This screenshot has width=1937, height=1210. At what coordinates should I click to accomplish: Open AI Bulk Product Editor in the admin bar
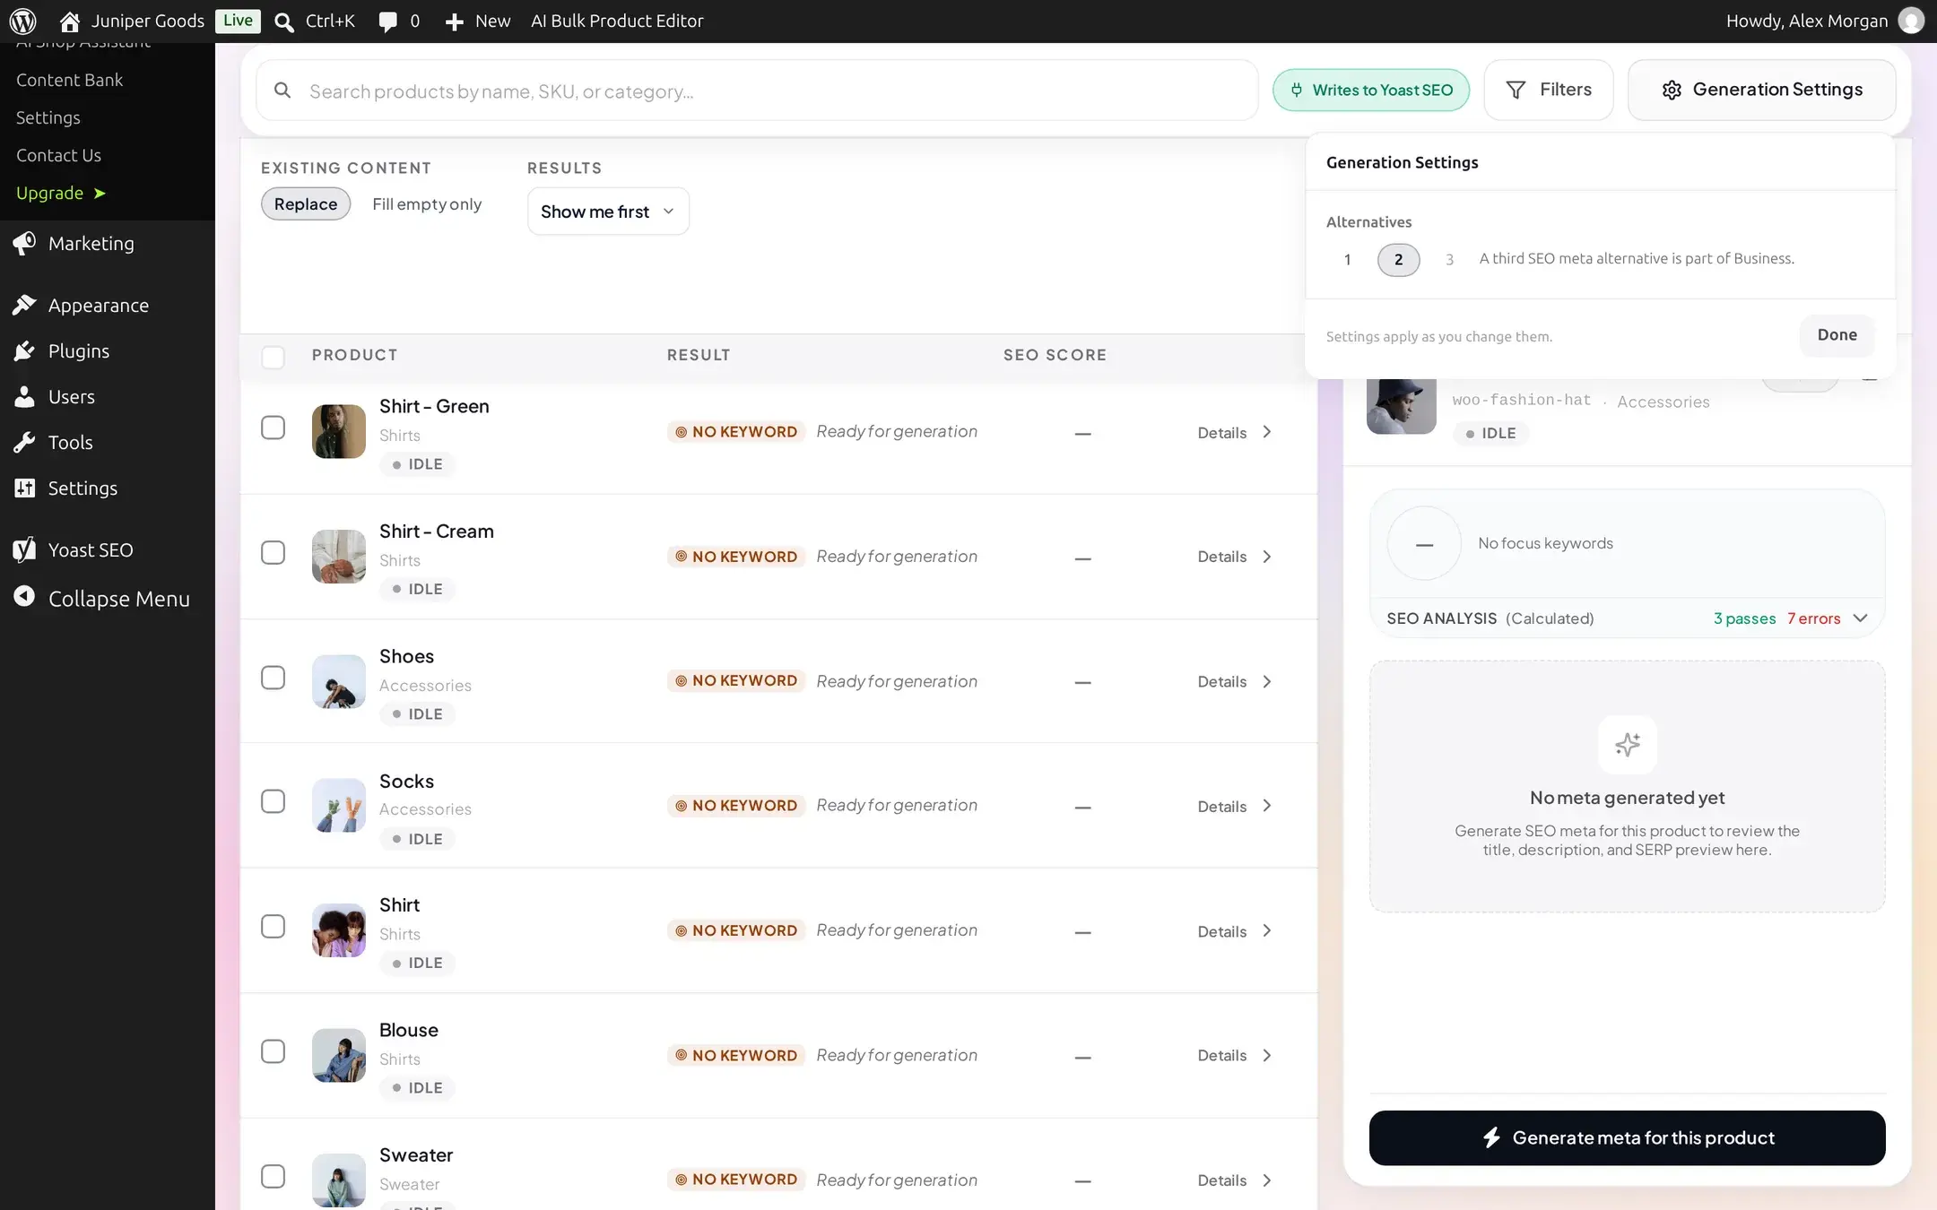[x=617, y=21]
